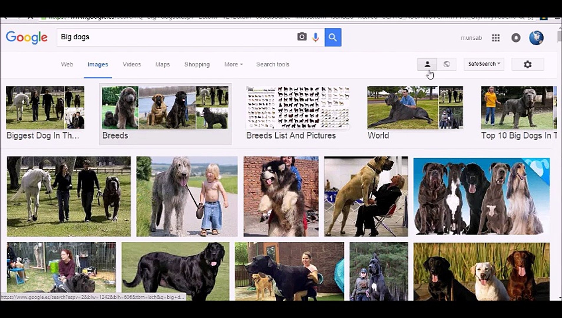Viewport: 562px width, 318px height.
Task: Open Search tools options
Action: (272, 64)
